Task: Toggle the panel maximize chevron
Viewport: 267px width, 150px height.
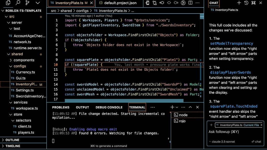Action: (190, 107)
